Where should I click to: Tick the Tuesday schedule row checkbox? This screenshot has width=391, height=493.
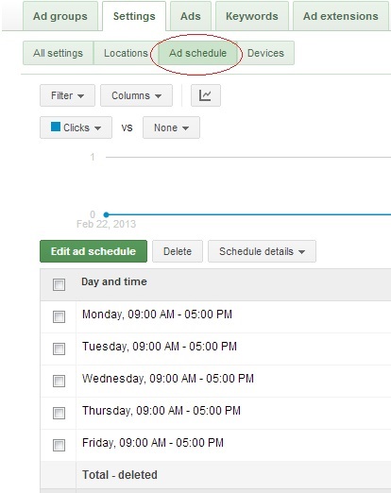pyautogui.click(x=59, y=348)
